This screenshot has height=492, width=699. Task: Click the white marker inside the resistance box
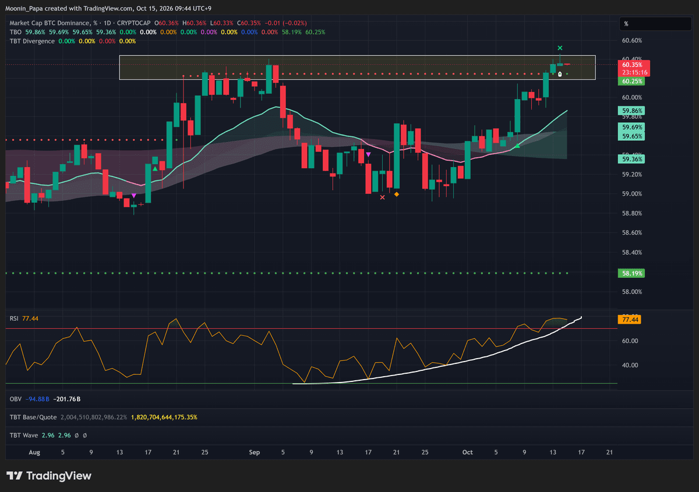coord(560,74)
